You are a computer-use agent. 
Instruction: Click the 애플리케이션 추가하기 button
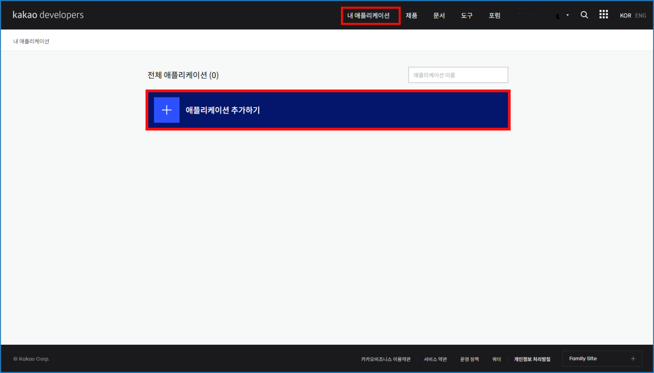click(328, 110)
